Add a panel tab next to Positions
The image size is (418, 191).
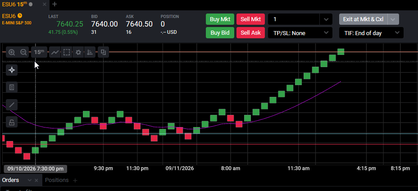point(75,181)
